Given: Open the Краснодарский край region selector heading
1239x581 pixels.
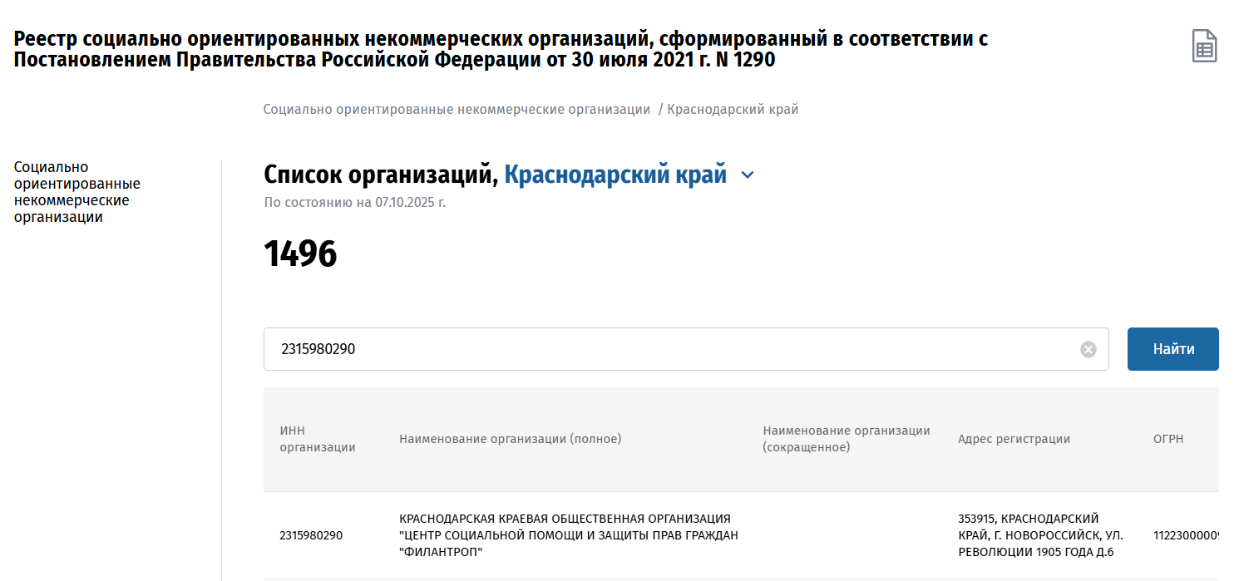Looking at the screenshot, I should pos(615,175).
